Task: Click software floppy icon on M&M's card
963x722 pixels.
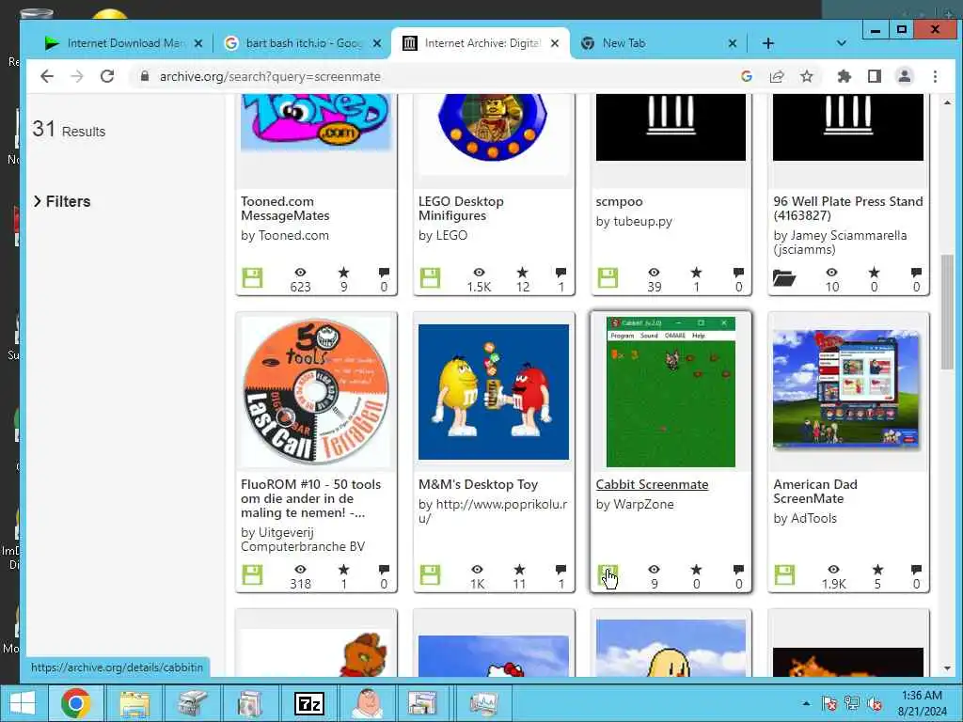Action: [x=430, y=574]
